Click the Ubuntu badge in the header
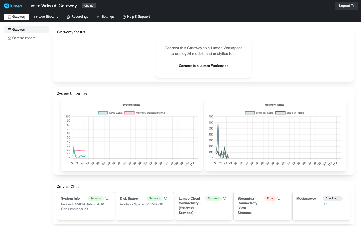The height and width of the screenshot is (226, 361). click(89, 6)
